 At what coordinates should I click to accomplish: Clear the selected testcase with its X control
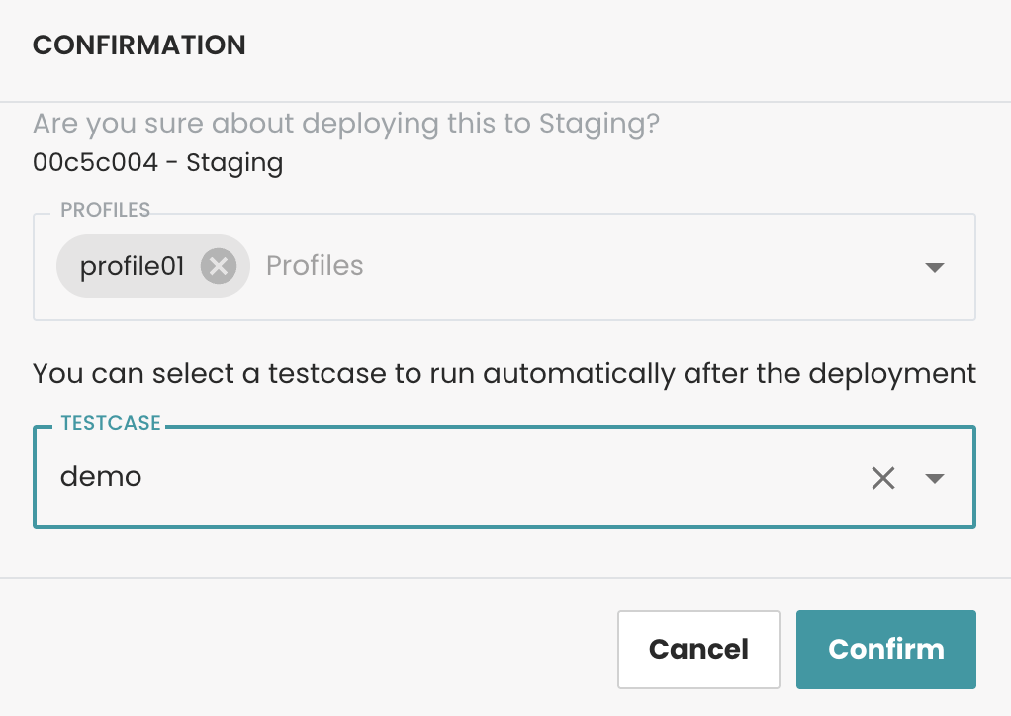click(883, 477)
